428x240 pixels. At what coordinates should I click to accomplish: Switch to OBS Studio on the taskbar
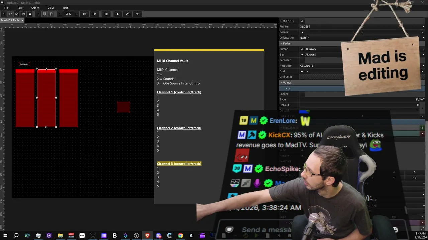point(136,236)
